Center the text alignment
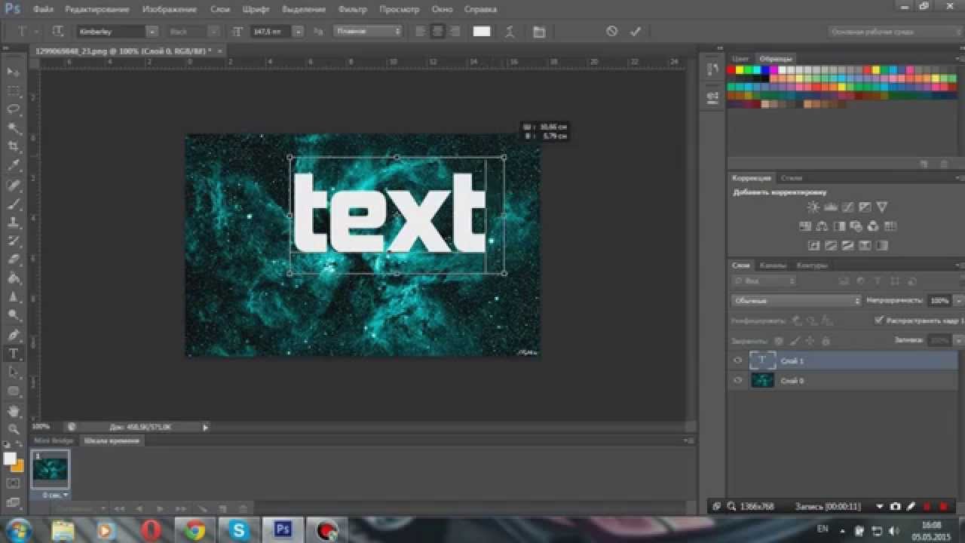The image size is (965, 543). click(x=437, y=32)
